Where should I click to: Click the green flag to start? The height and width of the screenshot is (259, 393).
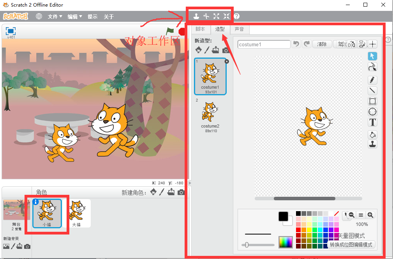[170, 31]
